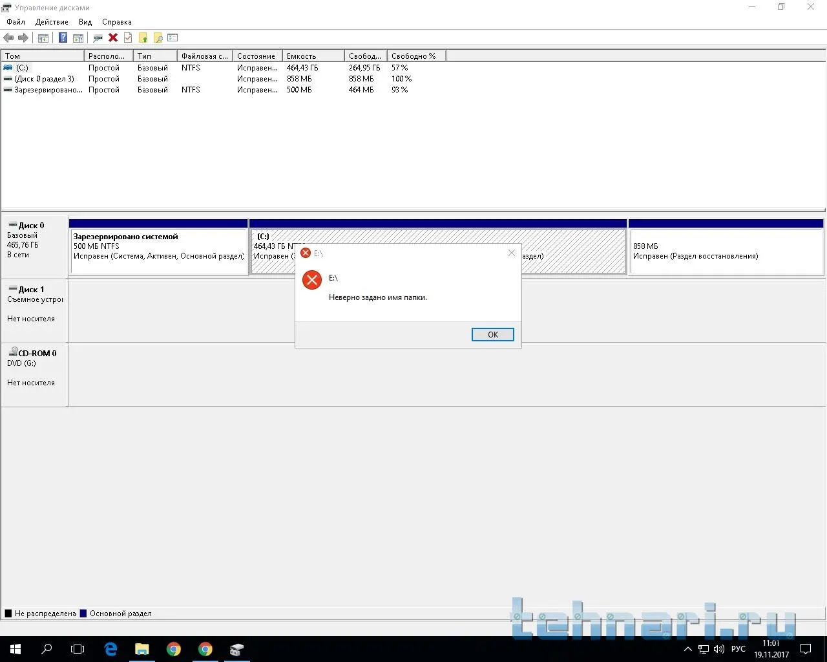Toggle the console tree toolbar icon
The height and width of the screenshot is (662, 827).
point(43,38)
